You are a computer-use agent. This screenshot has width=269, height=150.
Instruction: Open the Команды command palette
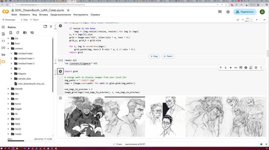point(9,20)
